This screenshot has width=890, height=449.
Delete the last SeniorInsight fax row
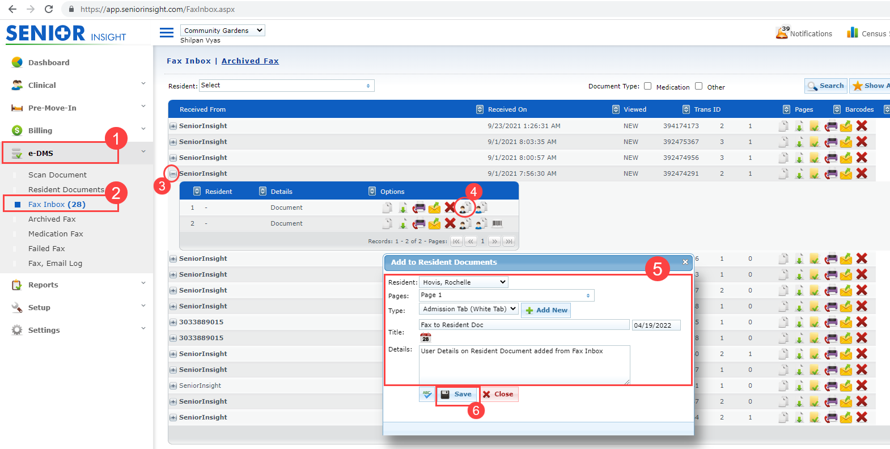[x=862, y=417]
